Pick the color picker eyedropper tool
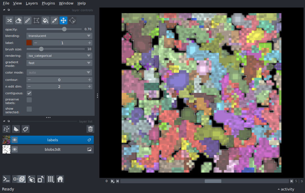 54,20
